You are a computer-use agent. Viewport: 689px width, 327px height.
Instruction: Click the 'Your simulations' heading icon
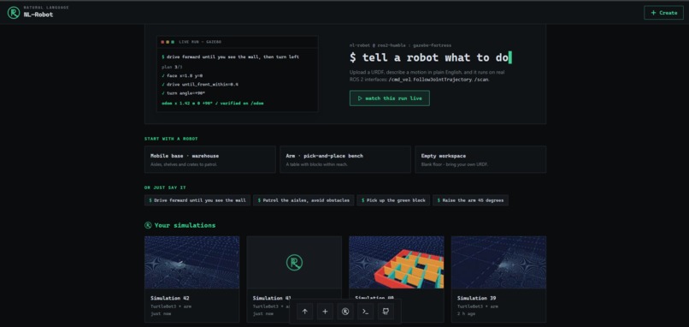coord(148,225)
